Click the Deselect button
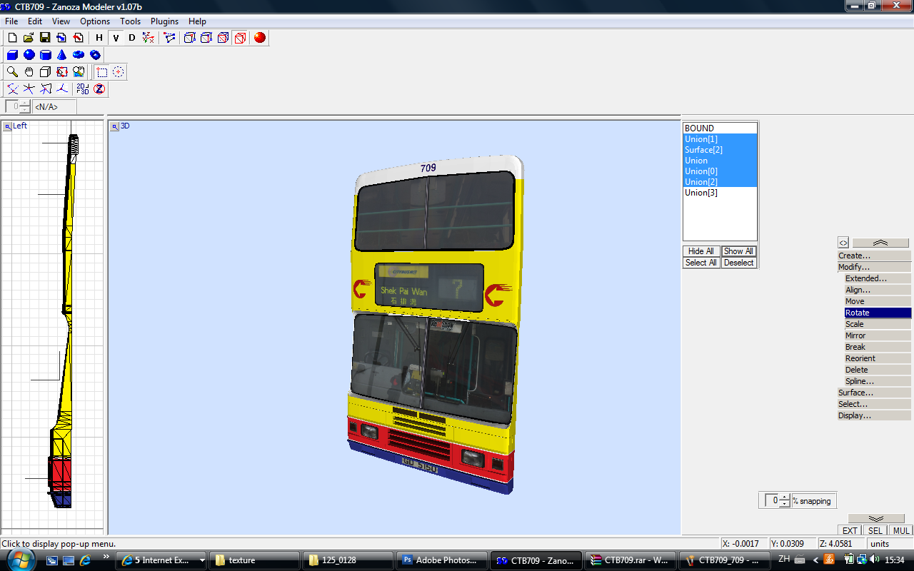The height and width of the screenshot is (571, 914). 738,263
